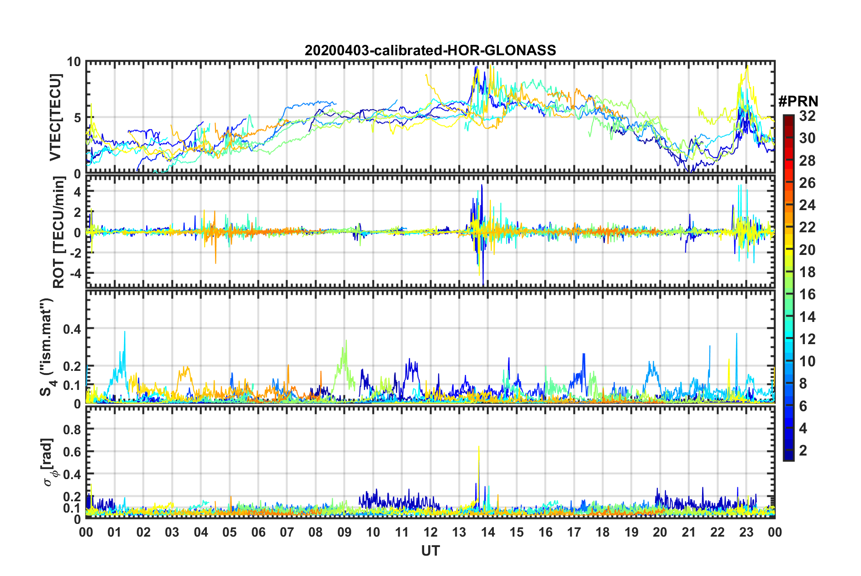Select colorbar tick label 6
The width and height of the screenshot is (861, 576).
(x=803, y=406)
